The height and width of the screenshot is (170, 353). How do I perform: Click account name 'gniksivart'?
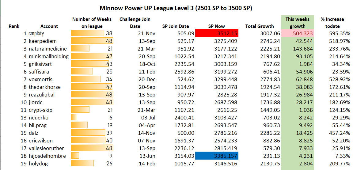click(40, 64)
